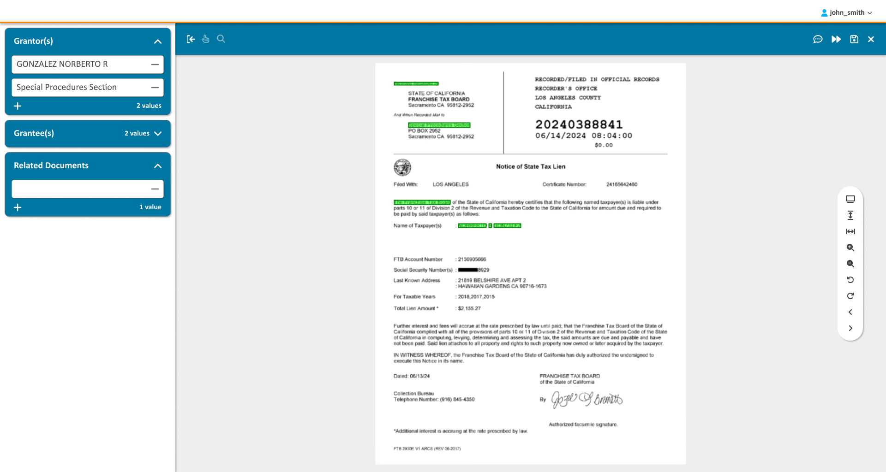Zoom in on the document

coord(850,248)
